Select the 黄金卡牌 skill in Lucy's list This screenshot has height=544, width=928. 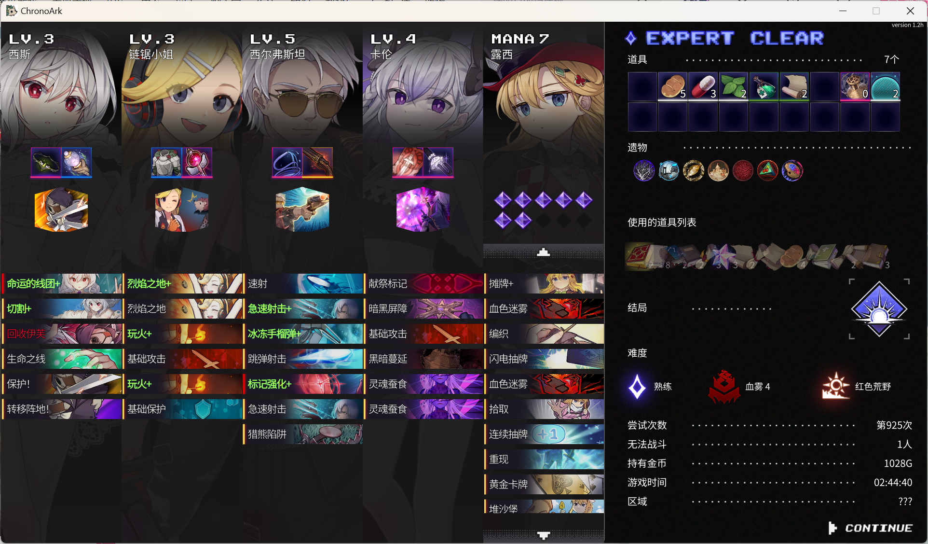pyautogui.click(x=544, y=485)
